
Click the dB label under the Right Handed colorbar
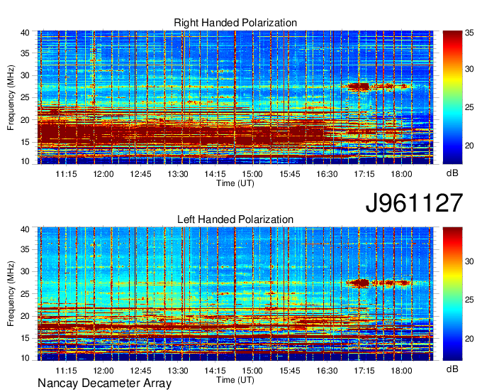tap(452, 173)
